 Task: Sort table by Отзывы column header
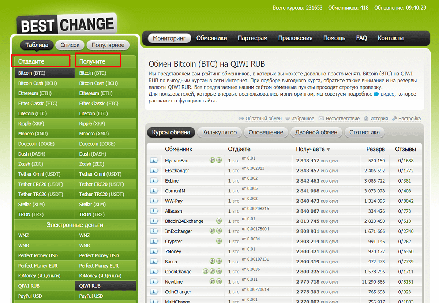[405, 149]
